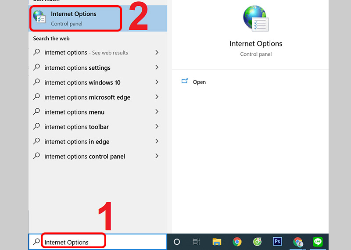Click 'Control panel' under Internet Options preview title
This screenshot has width=351, height=250.
coord(256,54)
